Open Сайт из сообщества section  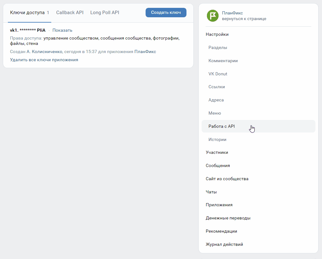click(227, 179)
